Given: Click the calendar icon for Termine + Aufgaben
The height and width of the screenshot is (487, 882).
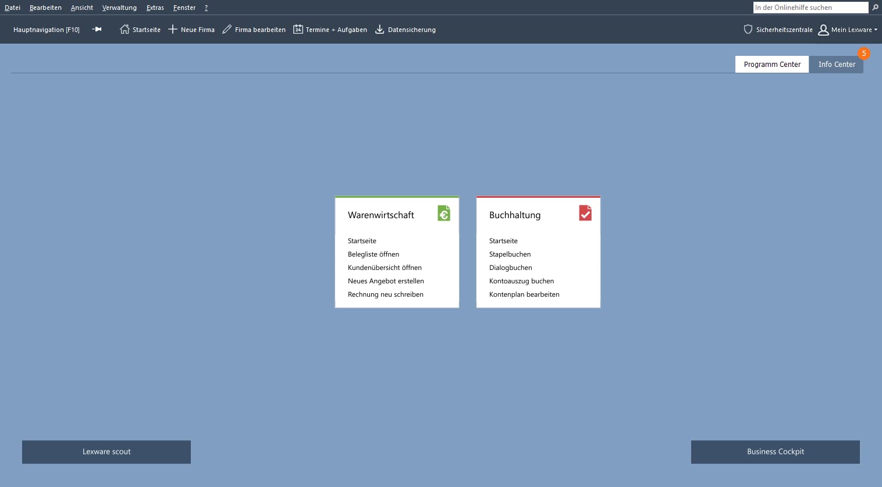Looking at the screenshot, I should [298, 29].
